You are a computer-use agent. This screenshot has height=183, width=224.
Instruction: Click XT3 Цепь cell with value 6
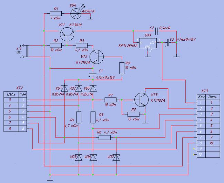click(x=213, y=132)
